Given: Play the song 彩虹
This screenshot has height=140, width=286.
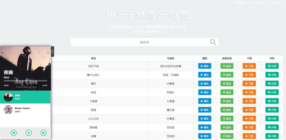Looking at the screenshot, I should [x=204, y=92].
